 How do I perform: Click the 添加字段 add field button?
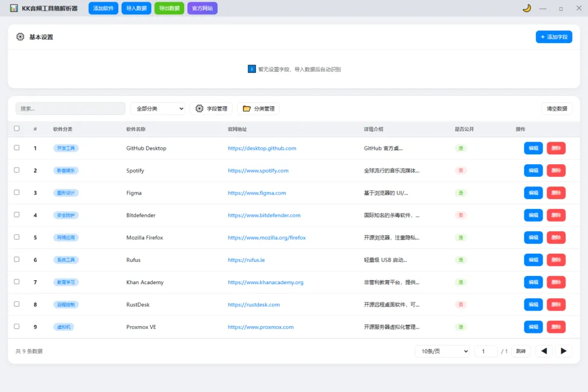click(x=554, y=37)
